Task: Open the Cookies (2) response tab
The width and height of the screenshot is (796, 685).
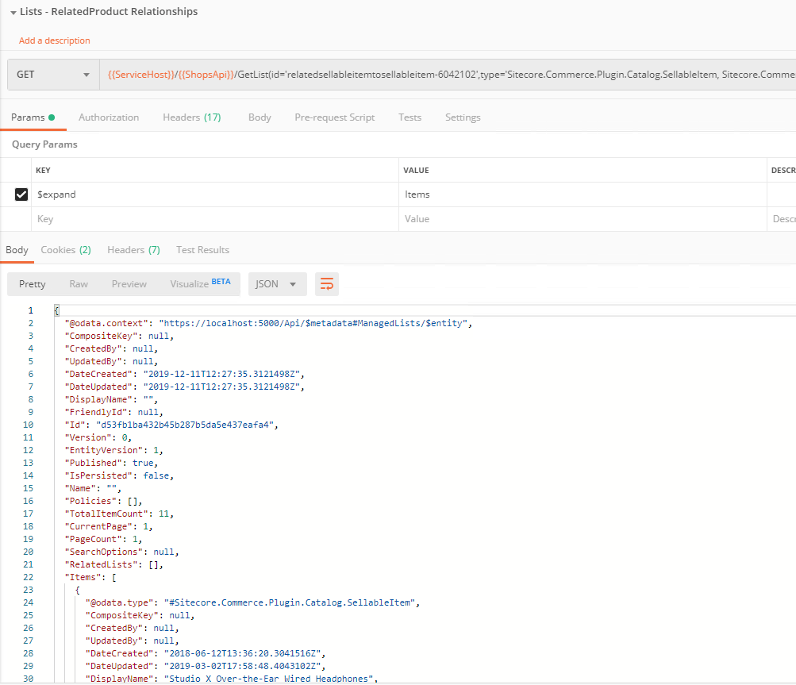Action: (66, 250)
